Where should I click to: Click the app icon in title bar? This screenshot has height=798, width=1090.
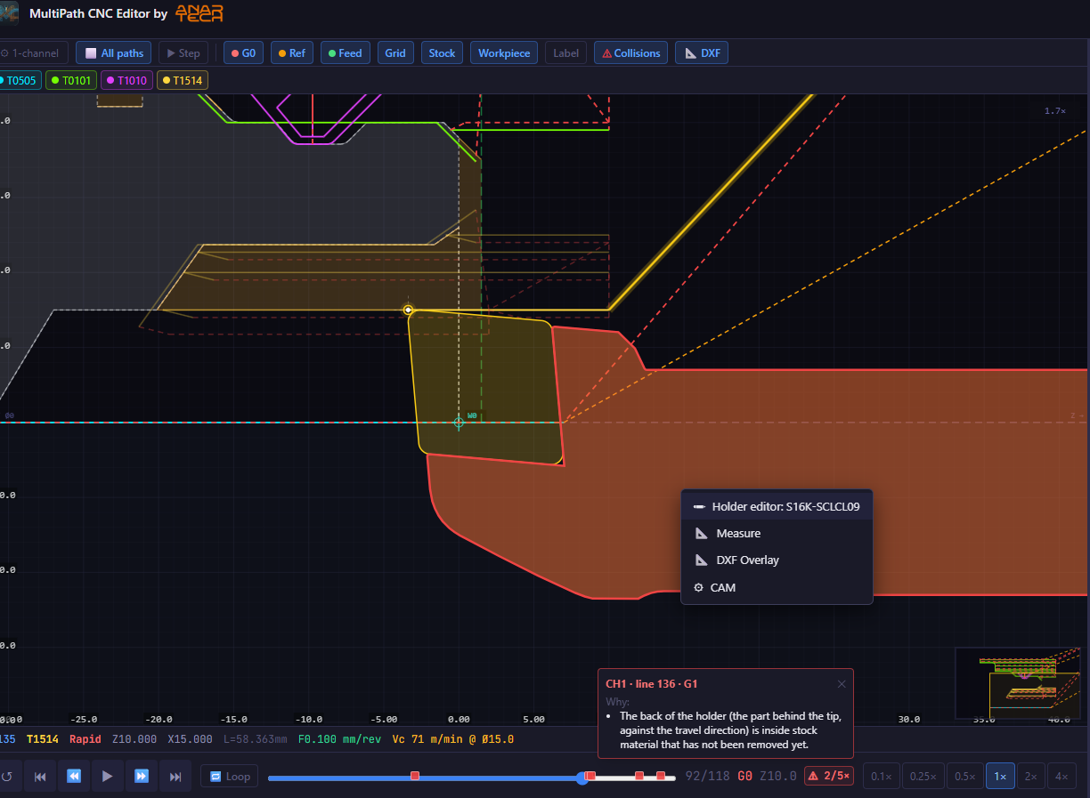9,13
